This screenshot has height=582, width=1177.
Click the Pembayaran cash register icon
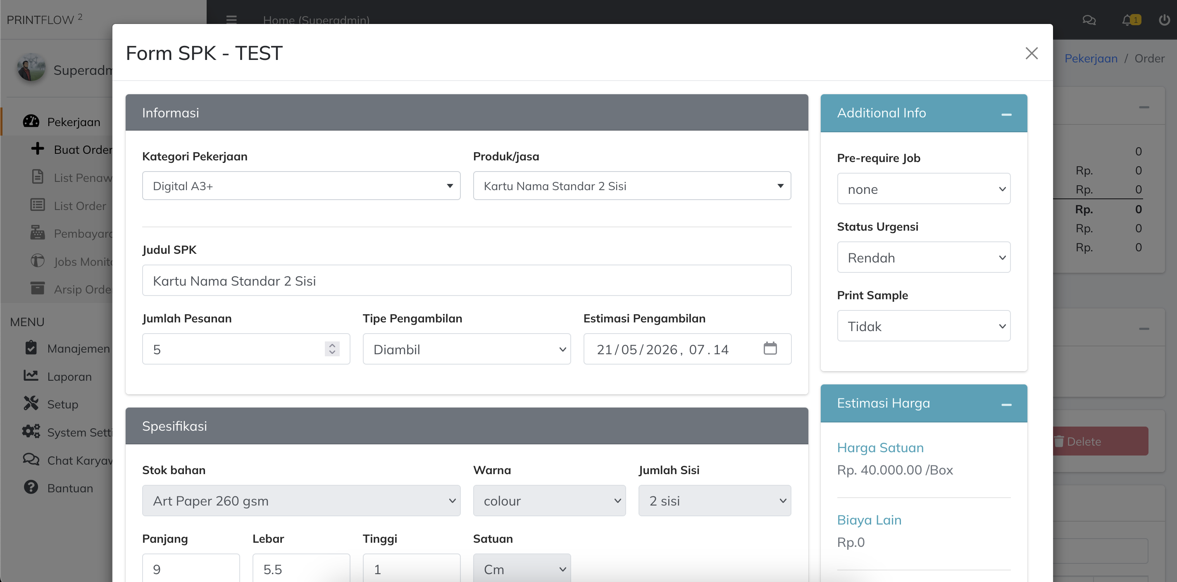(x=38, y=233)
